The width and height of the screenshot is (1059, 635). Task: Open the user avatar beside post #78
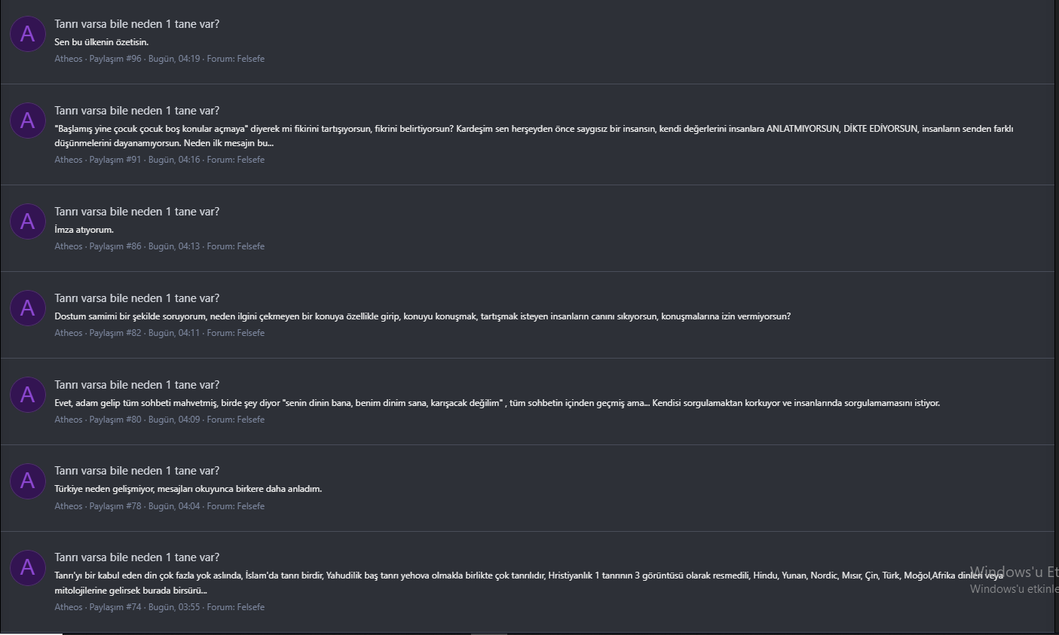(28, 481)
